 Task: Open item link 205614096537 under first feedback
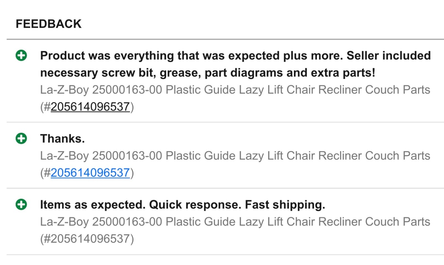pos(90,106)
